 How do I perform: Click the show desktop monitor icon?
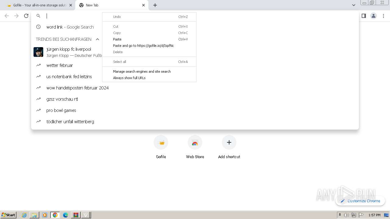(386, 215)
